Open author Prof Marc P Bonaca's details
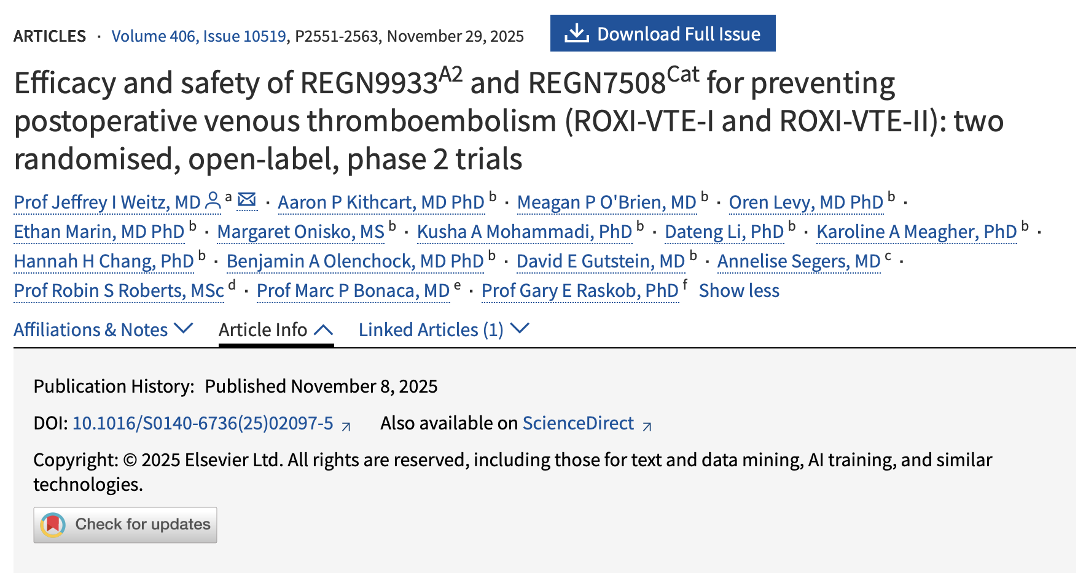Screen dimensions: 1086x573 tap(353, 291)
